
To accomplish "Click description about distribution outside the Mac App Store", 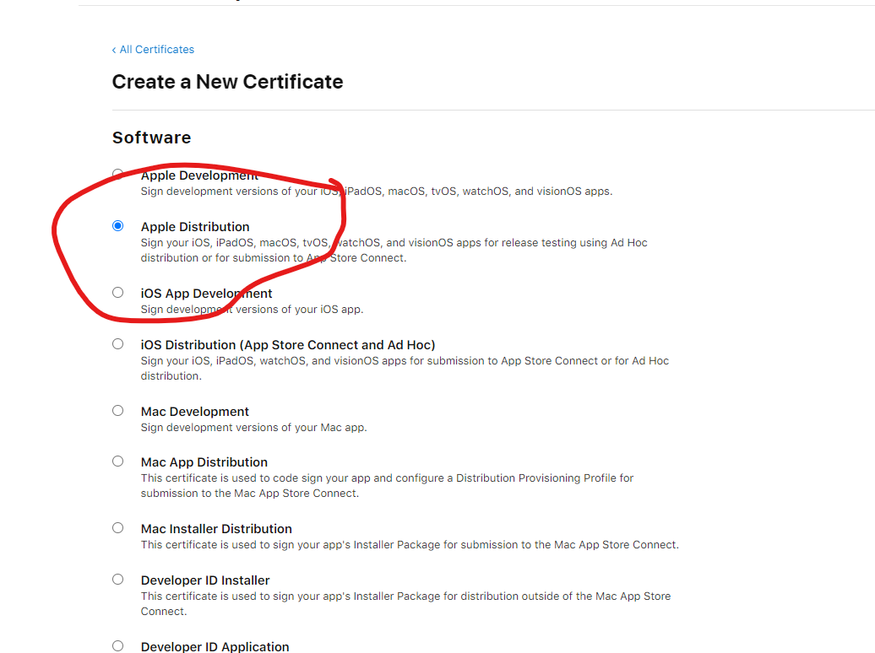I will pos(405,604).
